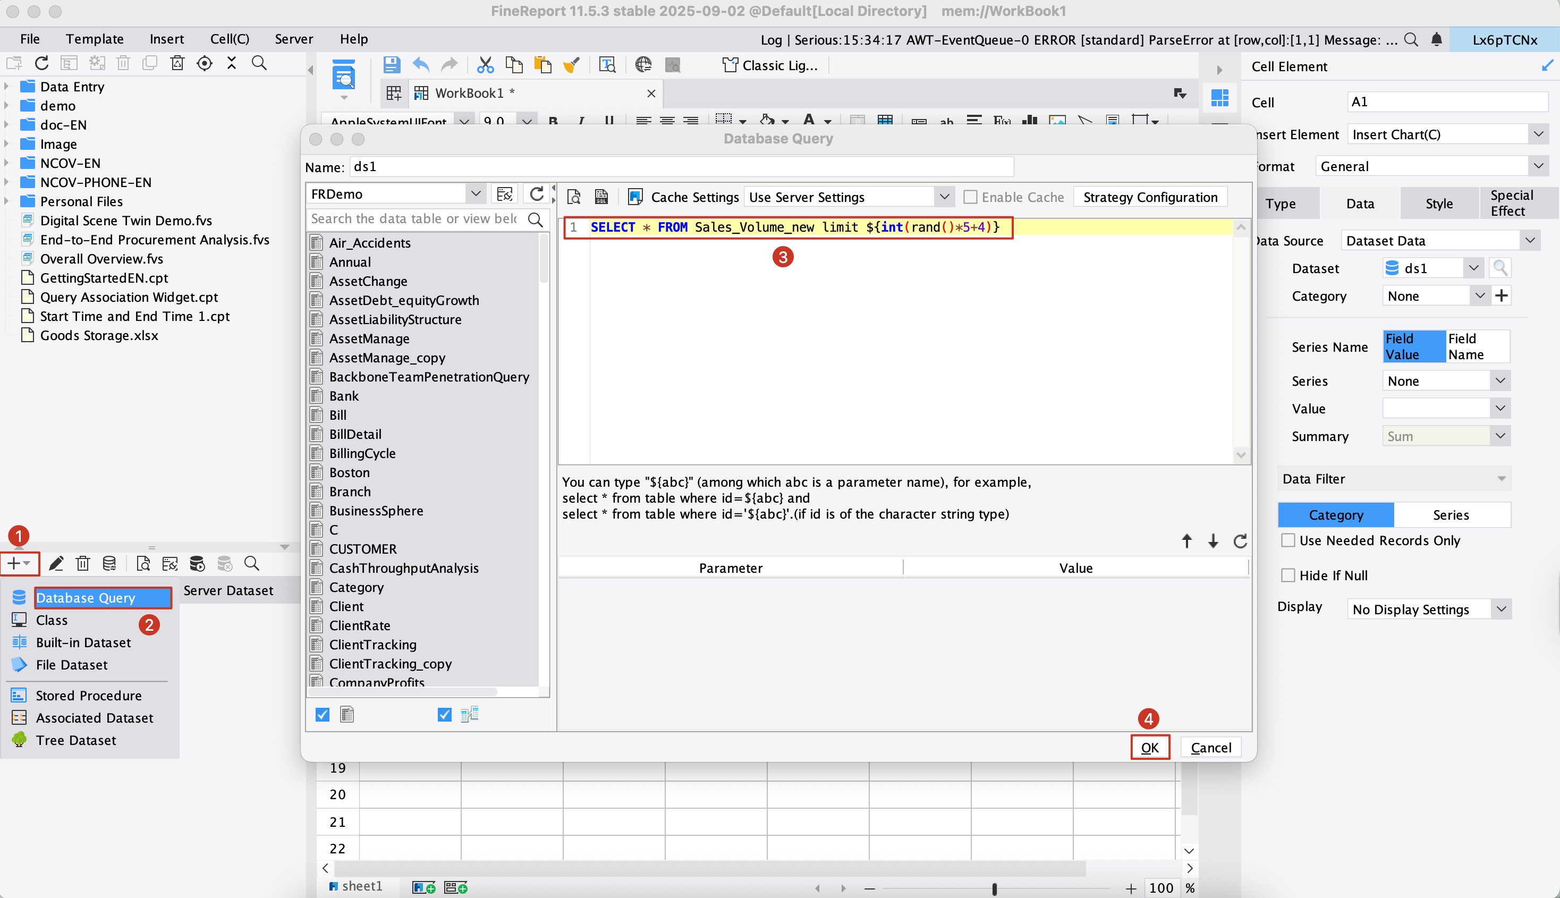Click the Undo arrow icon
This screenshot has height=898, width=1560.
[420, 64]
